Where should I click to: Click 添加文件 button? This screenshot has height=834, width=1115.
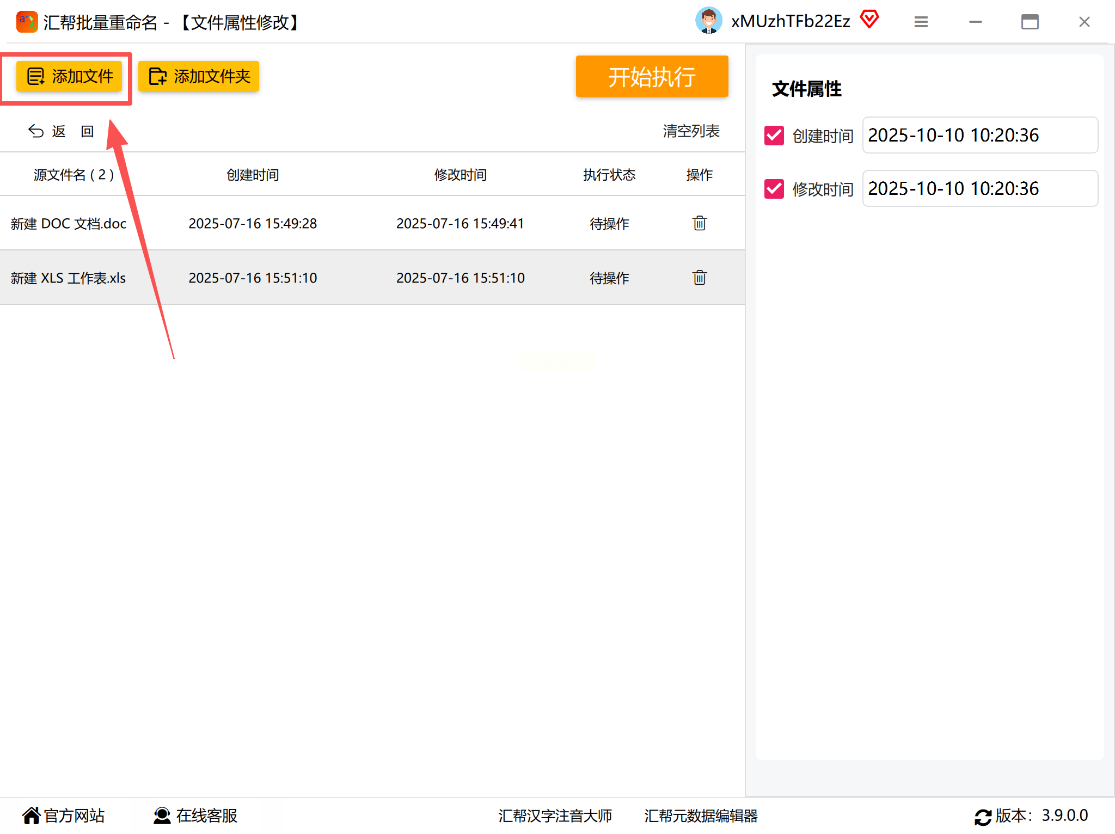(69, 76)
